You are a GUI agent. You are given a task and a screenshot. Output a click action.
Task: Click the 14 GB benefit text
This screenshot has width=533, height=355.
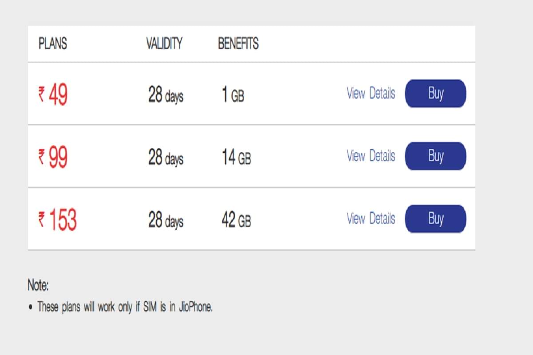(x=236, y=158)
